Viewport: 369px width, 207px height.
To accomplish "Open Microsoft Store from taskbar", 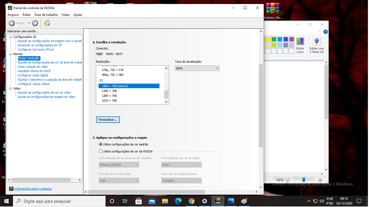I will click(x=138, y=201).
